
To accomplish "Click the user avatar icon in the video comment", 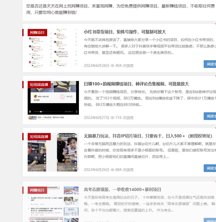I will click(x=35, y=96).
